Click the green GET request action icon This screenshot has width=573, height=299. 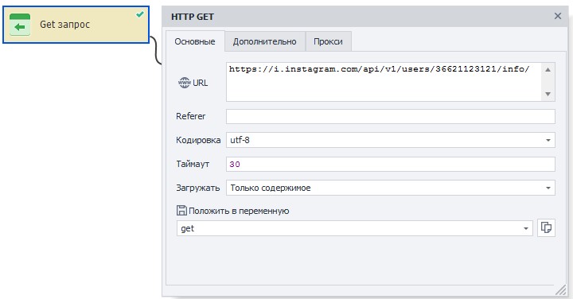[20, 25]
